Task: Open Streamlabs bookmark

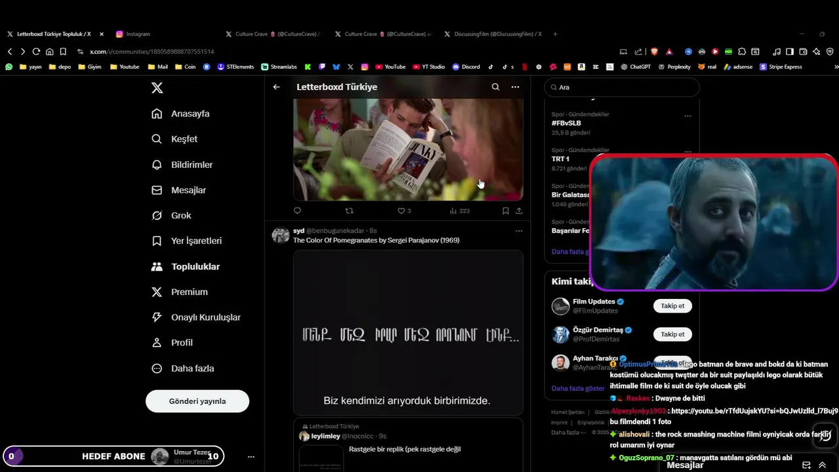Action: 279,67
